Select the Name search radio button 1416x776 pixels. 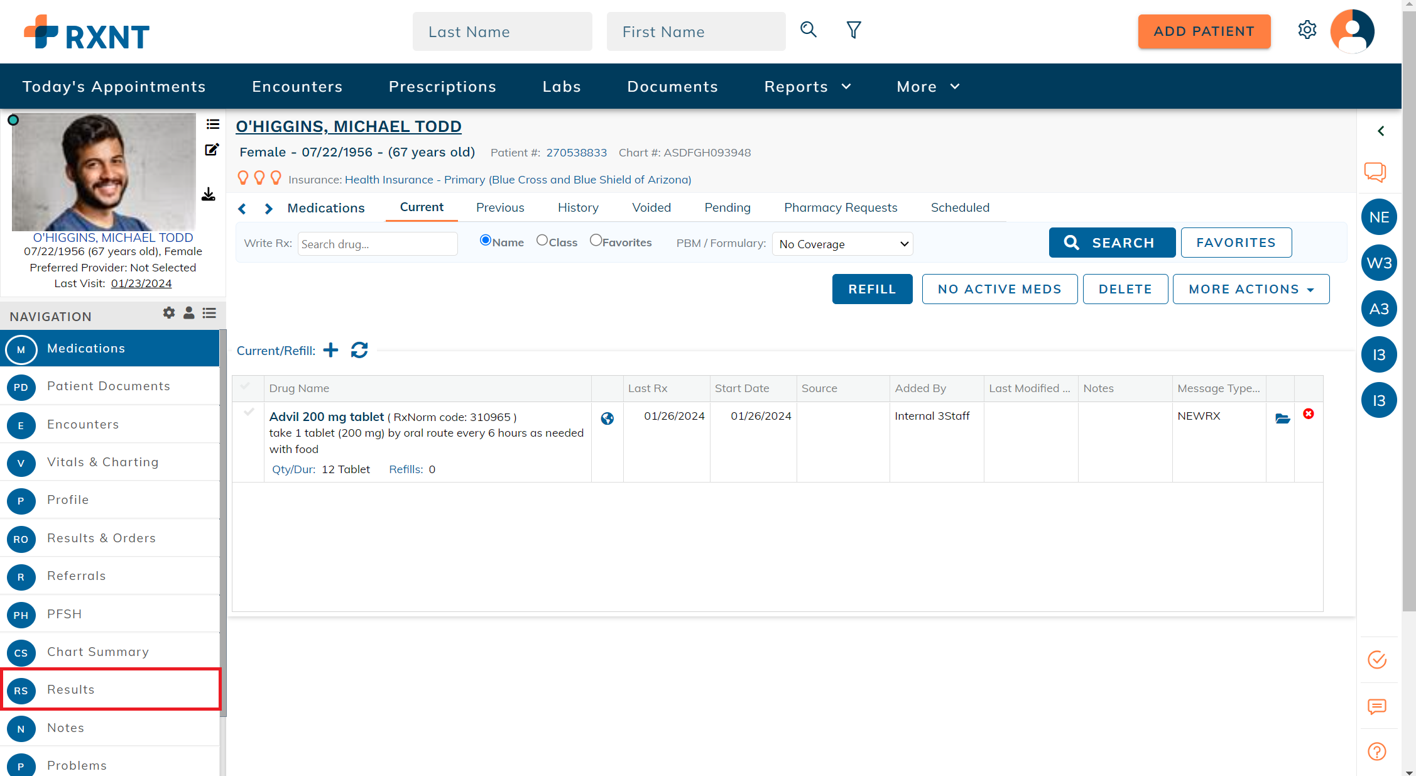coord(485,239)
